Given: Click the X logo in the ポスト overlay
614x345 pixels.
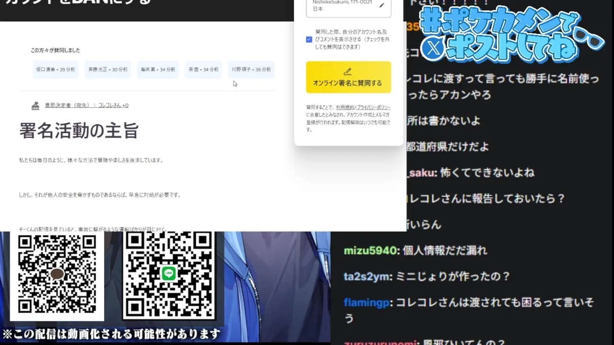Looking at the screenshot, I should pyautogui.click(x=434, y=49).
